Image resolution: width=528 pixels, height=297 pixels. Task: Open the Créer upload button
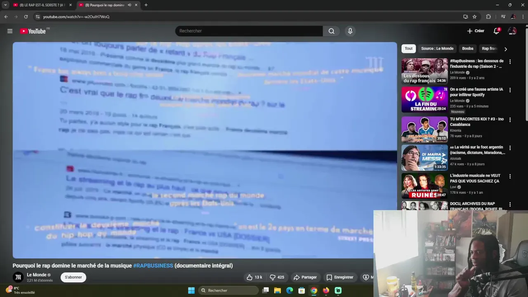(476, 31)
